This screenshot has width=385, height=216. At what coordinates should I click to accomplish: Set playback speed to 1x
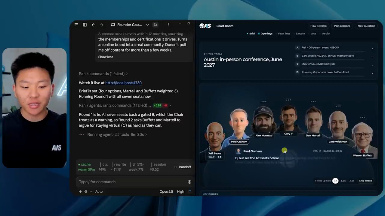335,181
